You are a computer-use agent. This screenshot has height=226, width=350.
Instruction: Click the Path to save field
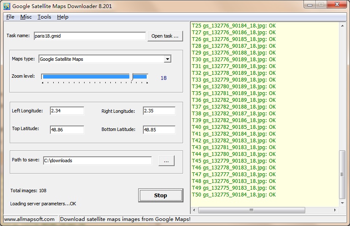97,161
